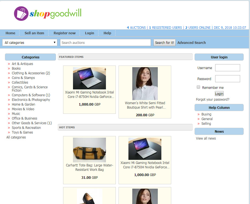
Task: Click the Search for it! button
Action: click(164, 42)
